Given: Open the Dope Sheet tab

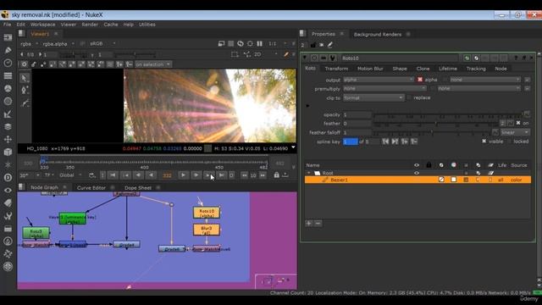Looking at the screenshot, I should [138, 188].
